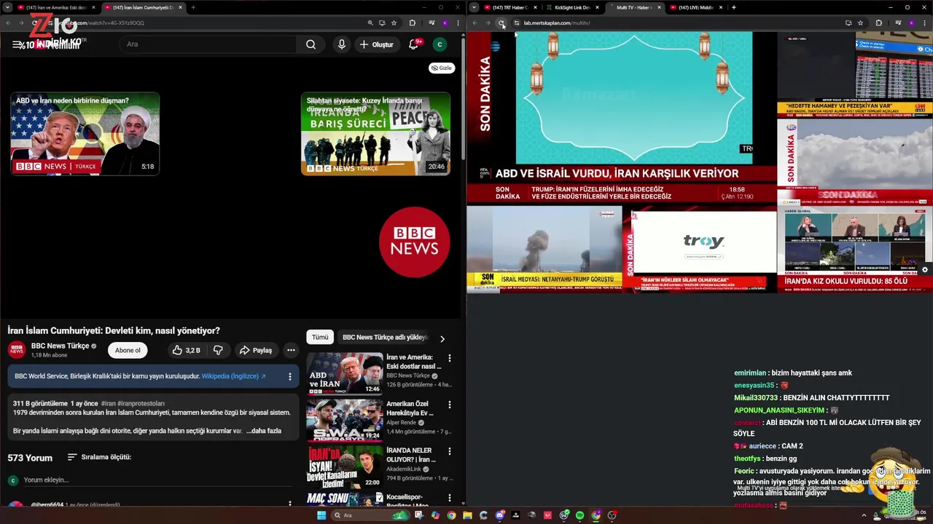Screen dimensions: 933x524
Task: Open Windows Start menu
Action: point(321,515)
